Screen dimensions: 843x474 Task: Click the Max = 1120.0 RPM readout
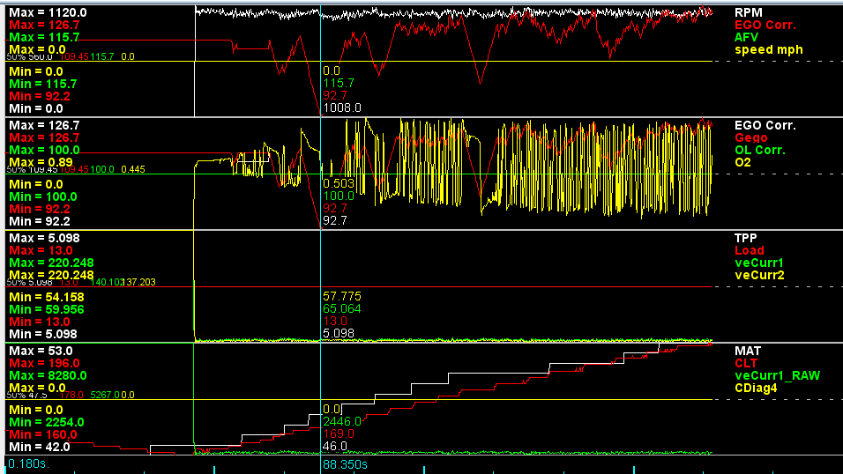point(48,12)
